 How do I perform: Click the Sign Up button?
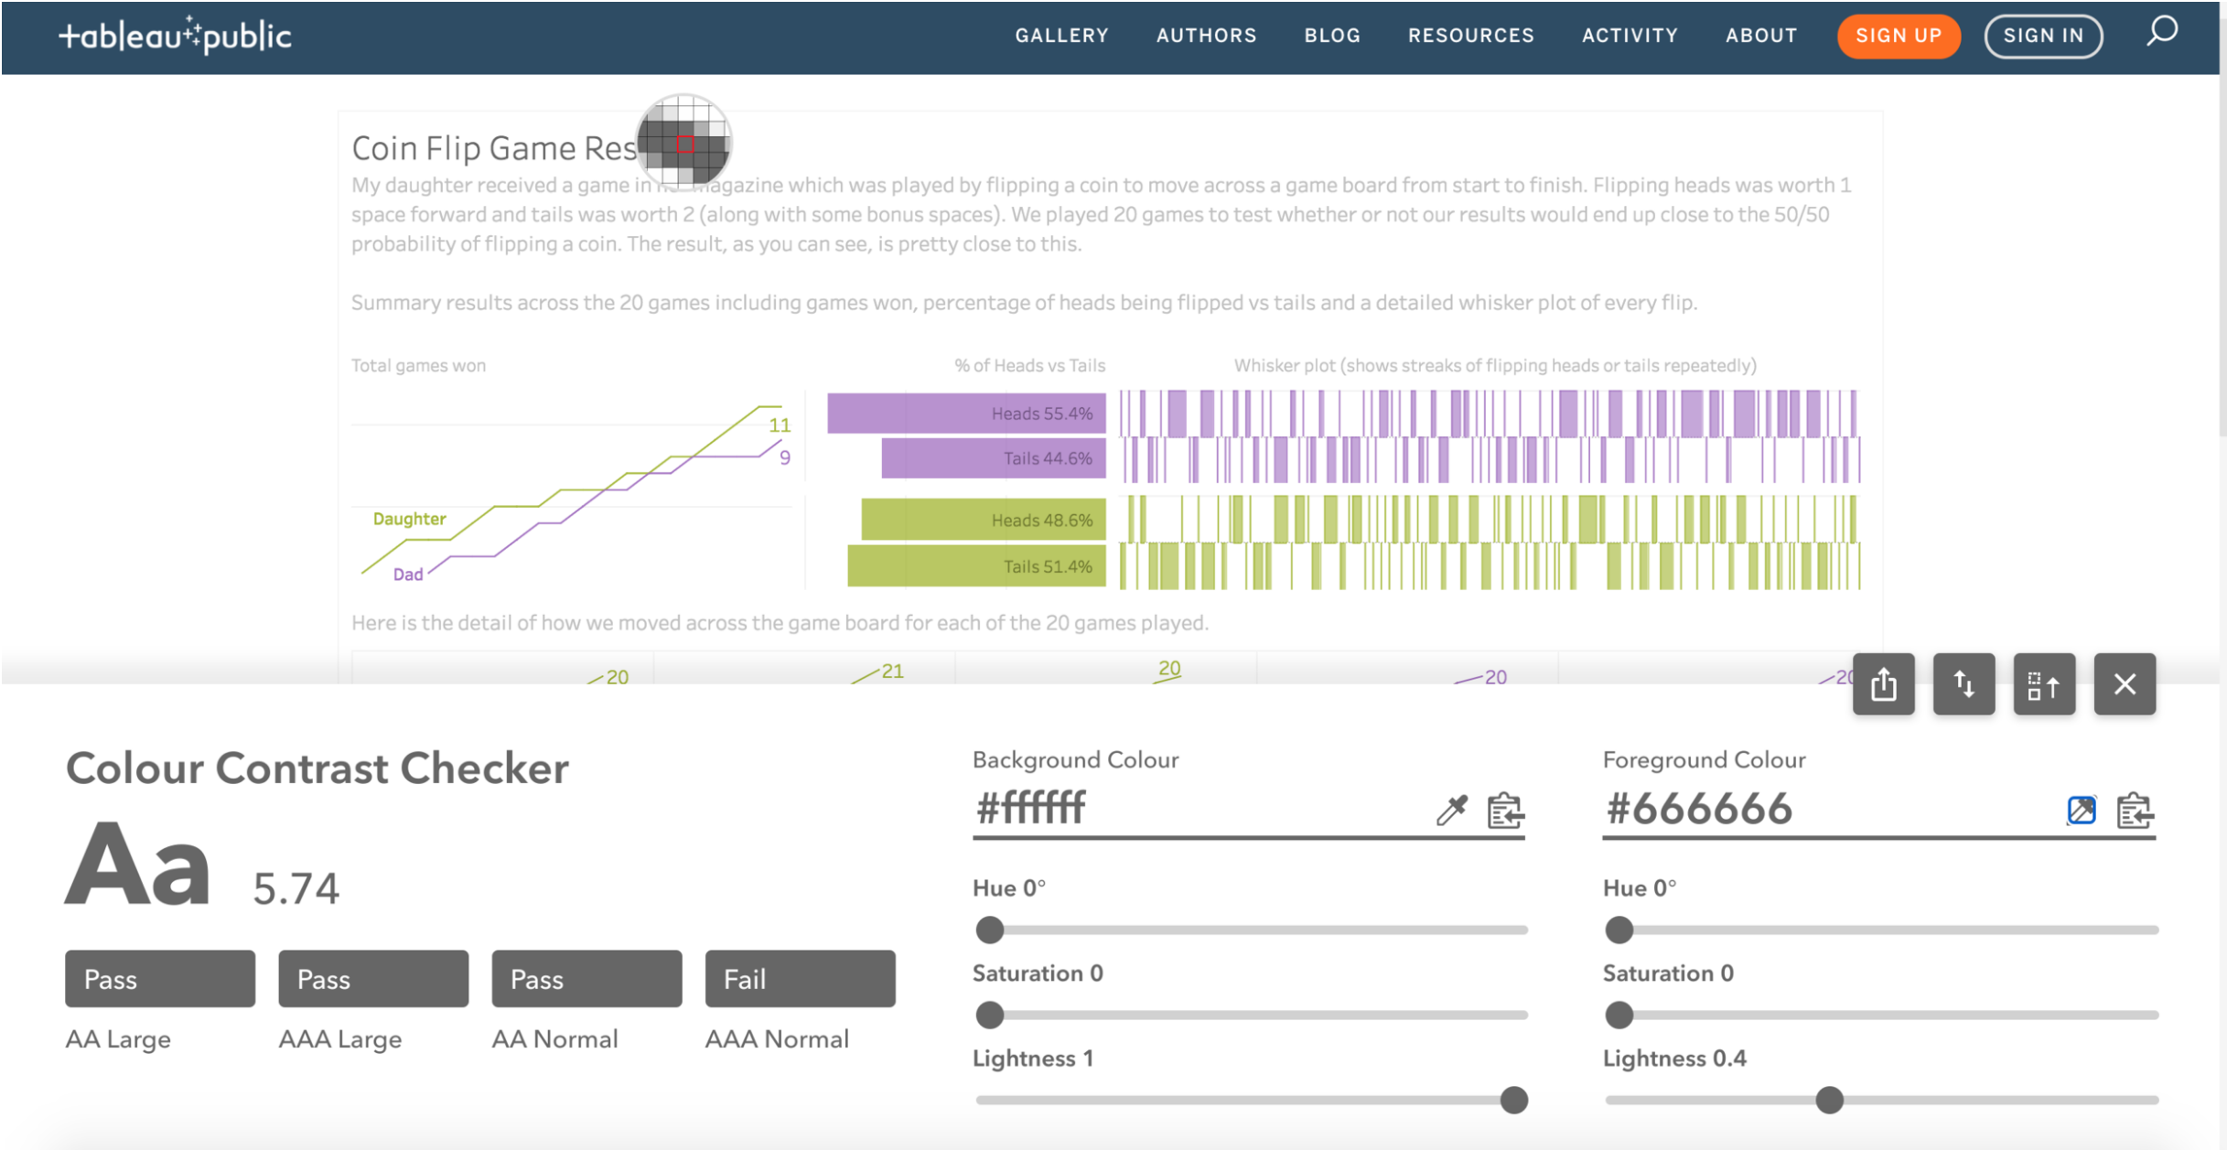point(1899,36)
